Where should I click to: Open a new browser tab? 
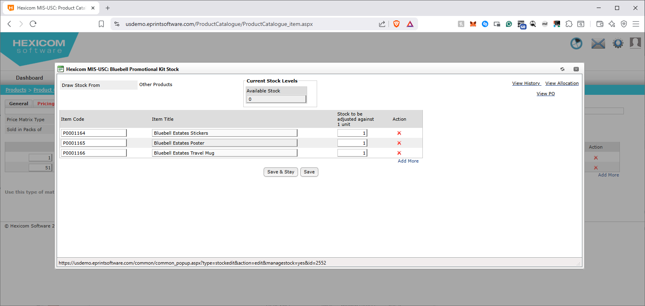point(108,8)
